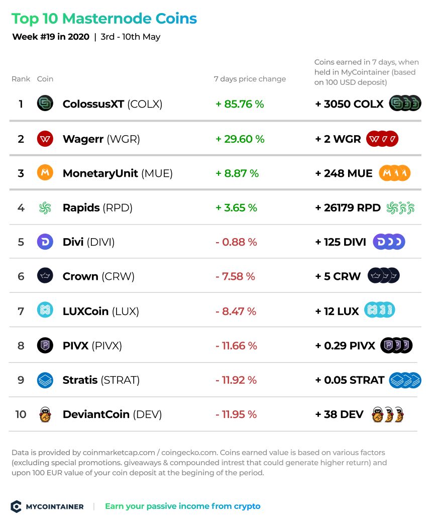Select the blue Stratis layered icon
The width and height of the screenshot is (431, 530).
45,380
